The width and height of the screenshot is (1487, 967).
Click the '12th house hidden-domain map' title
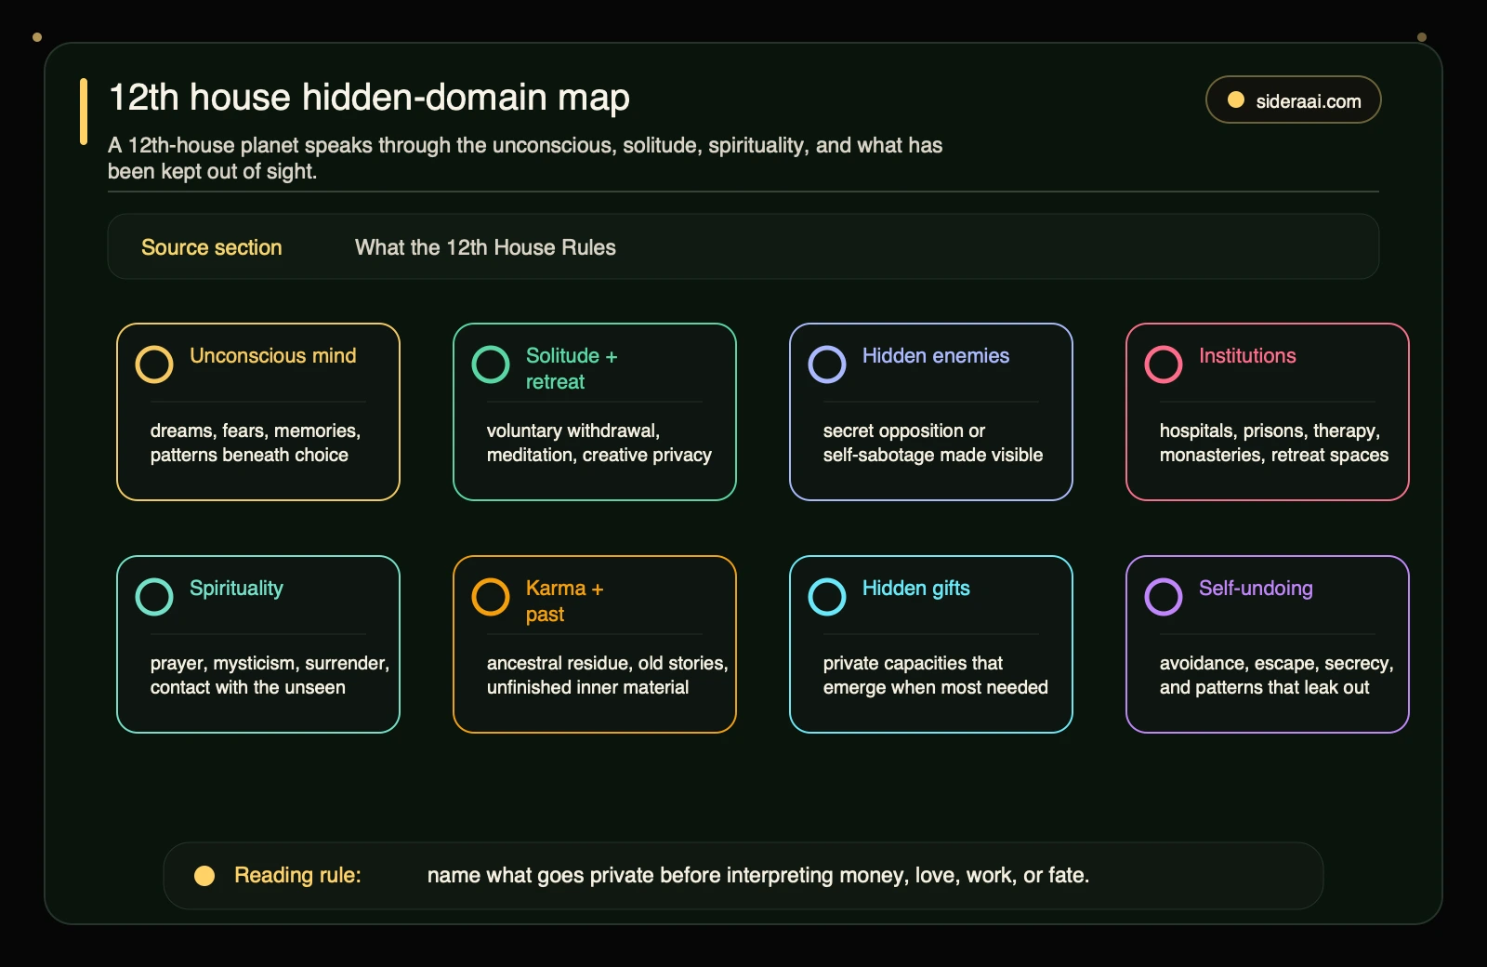tap(369, 98)
